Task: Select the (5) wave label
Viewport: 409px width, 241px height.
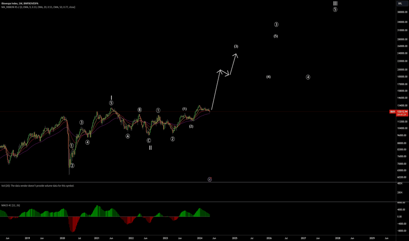Action: (276, 36)
